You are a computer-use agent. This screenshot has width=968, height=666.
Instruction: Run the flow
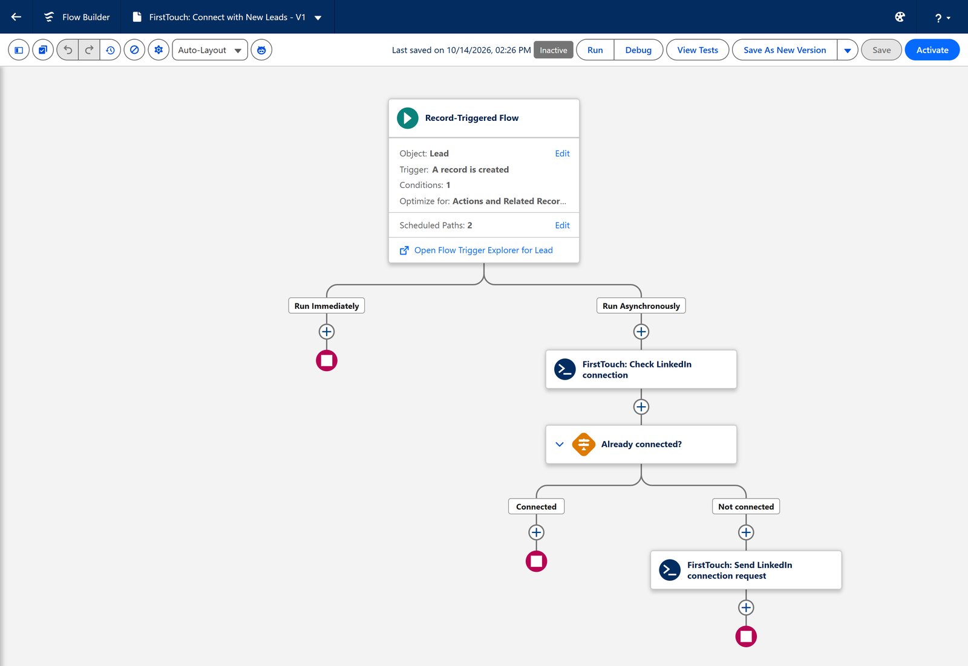coord(595,50)
